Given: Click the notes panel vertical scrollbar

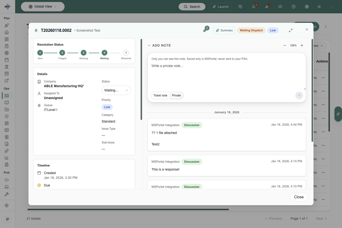Looking at the screenshot, I should point(312,90).
